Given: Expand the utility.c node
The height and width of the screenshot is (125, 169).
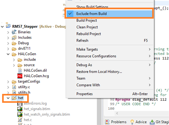Looking at the screenshot, I should tap(8, 87).
